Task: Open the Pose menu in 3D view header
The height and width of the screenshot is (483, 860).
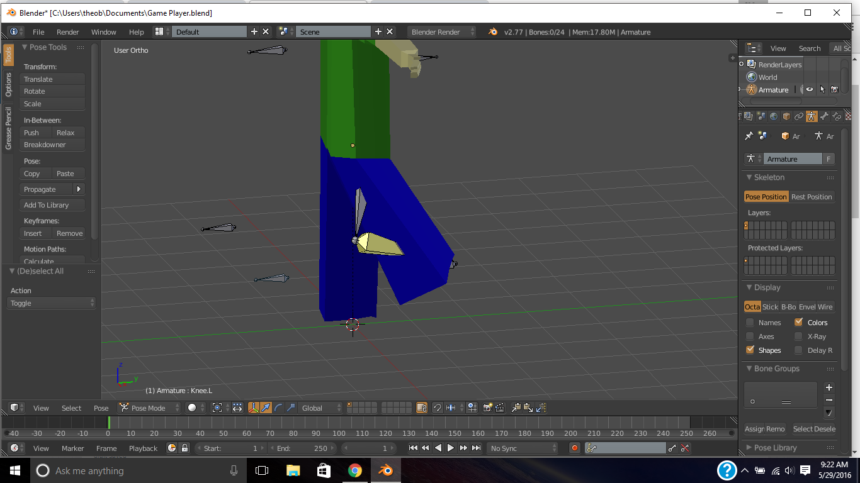Action: point(101,408)
